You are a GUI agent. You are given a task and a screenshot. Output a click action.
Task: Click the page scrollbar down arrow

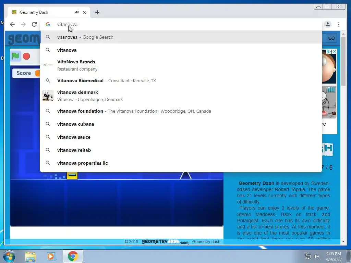tap(343, 241)
